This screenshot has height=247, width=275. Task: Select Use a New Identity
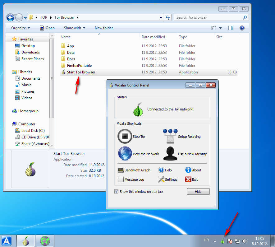(x=170, y=154)
